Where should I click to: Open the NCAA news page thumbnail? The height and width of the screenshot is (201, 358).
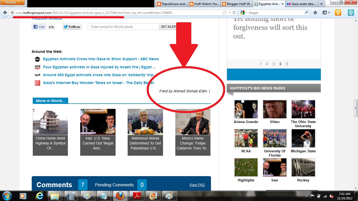tap(246, 138)
